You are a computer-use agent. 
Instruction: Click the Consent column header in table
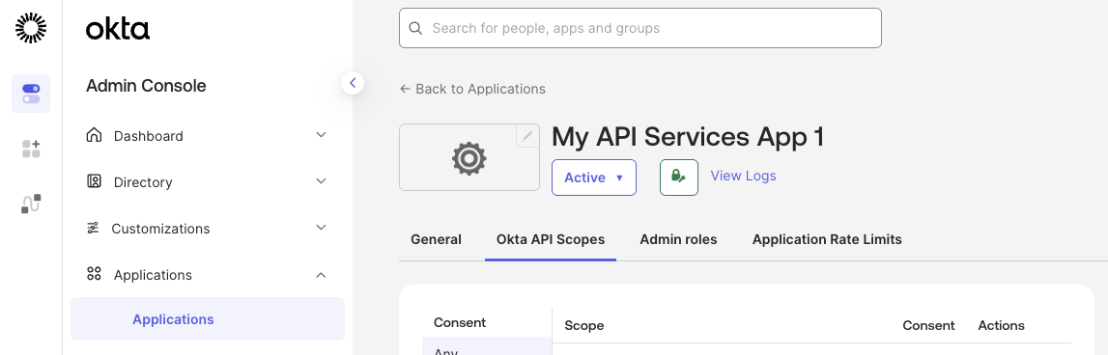coord(928,325)
